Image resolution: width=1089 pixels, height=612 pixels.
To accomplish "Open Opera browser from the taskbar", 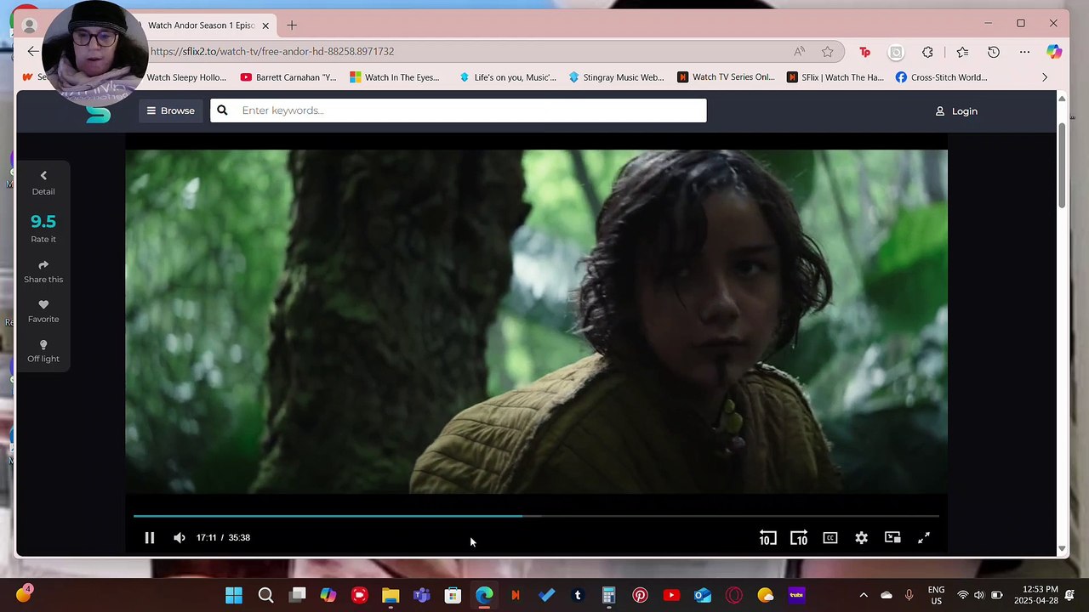I will [733, 595].
